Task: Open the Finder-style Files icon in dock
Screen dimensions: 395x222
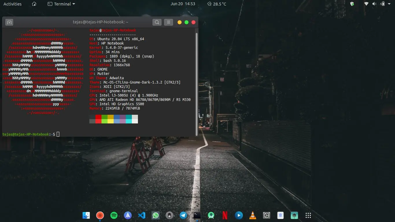Action: (x=86, y=215)
